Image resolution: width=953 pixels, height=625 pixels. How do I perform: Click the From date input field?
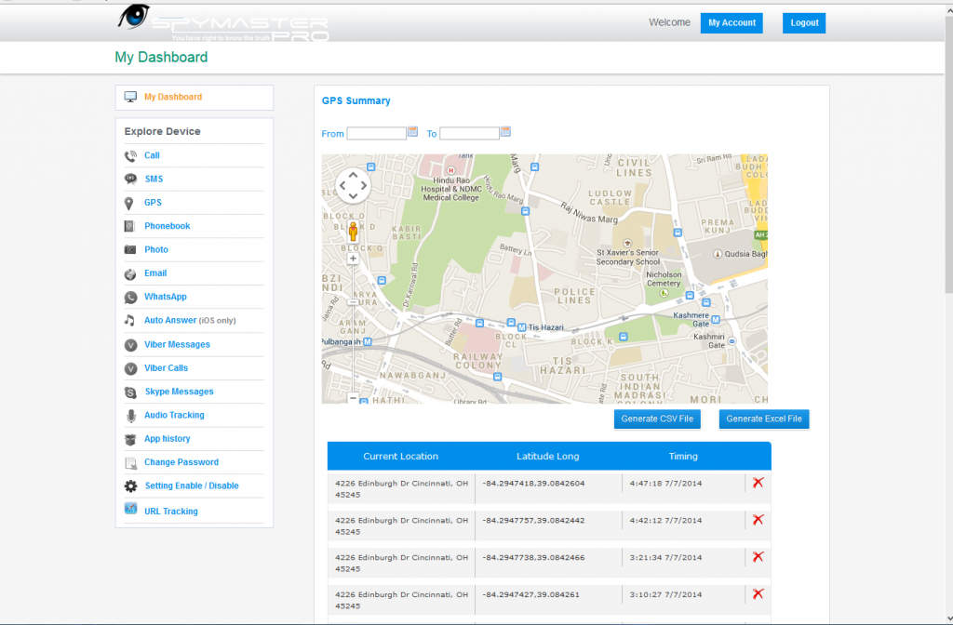click(376, 134)
